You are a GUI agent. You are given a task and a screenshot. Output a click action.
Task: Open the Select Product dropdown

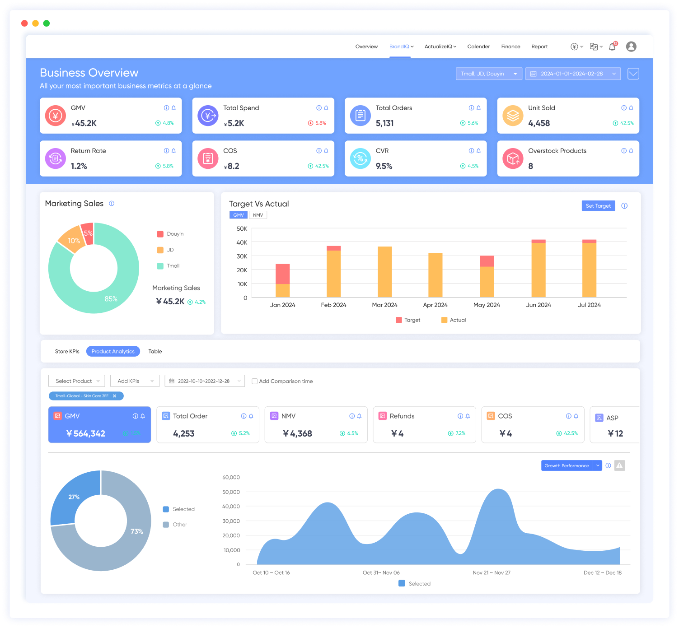click(76, 381)
